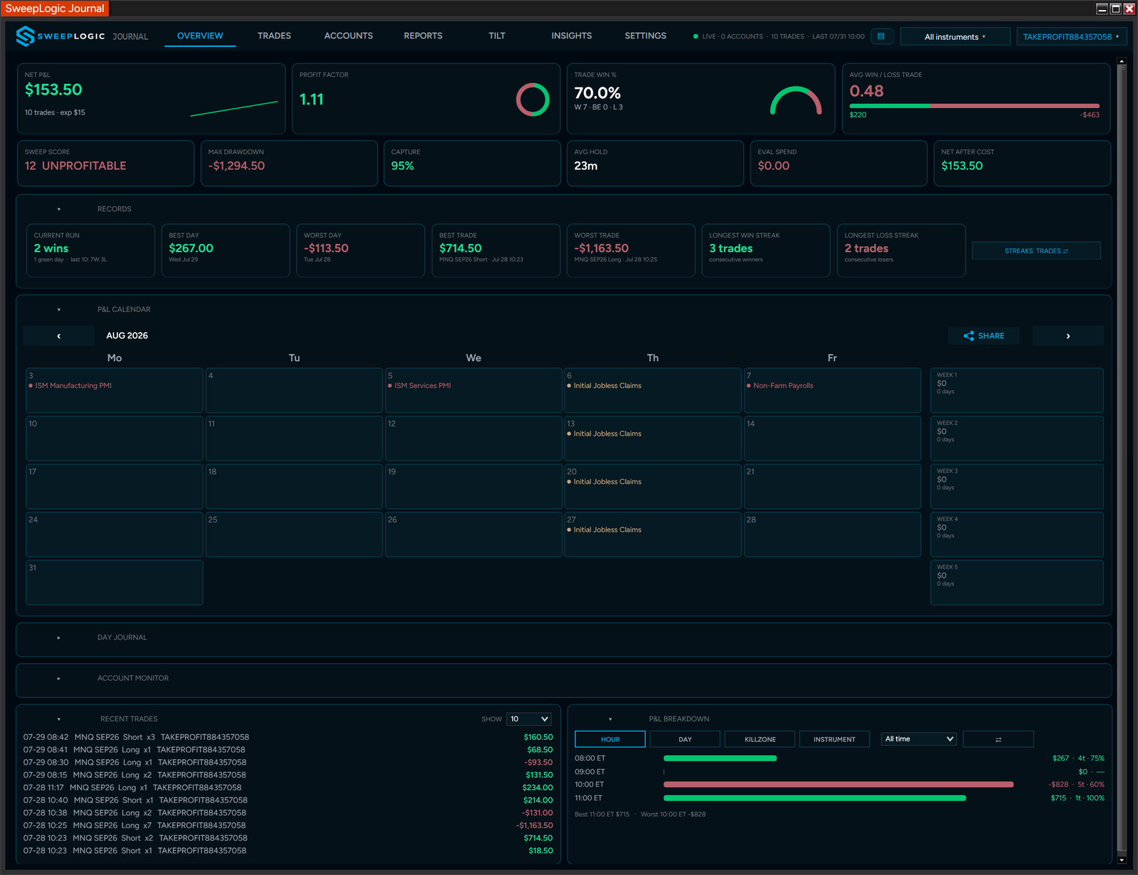1138x875 pixels.
Task: Click the Net P&L sparkline
Action: click(234, 109)
